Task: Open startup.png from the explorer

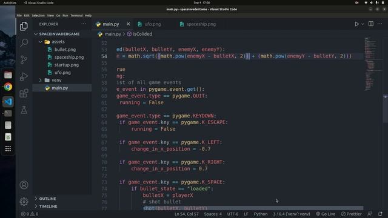Action: (x=67, y=65)
